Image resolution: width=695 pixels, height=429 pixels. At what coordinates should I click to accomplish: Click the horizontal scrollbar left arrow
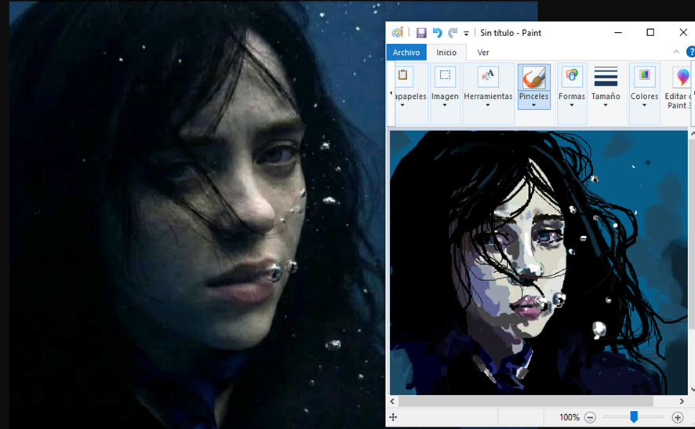[392, 401]
